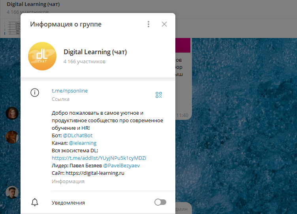Open the second user avatar in chat
This screenshot has width=297, height=214.
[x=12, y=137]
